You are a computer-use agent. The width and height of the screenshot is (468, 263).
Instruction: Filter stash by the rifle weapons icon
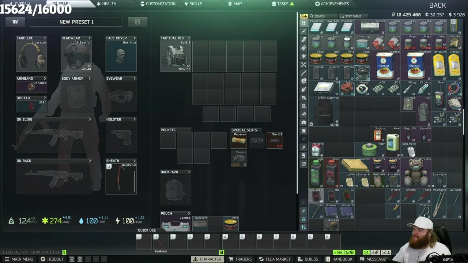[x=303, y=31]
